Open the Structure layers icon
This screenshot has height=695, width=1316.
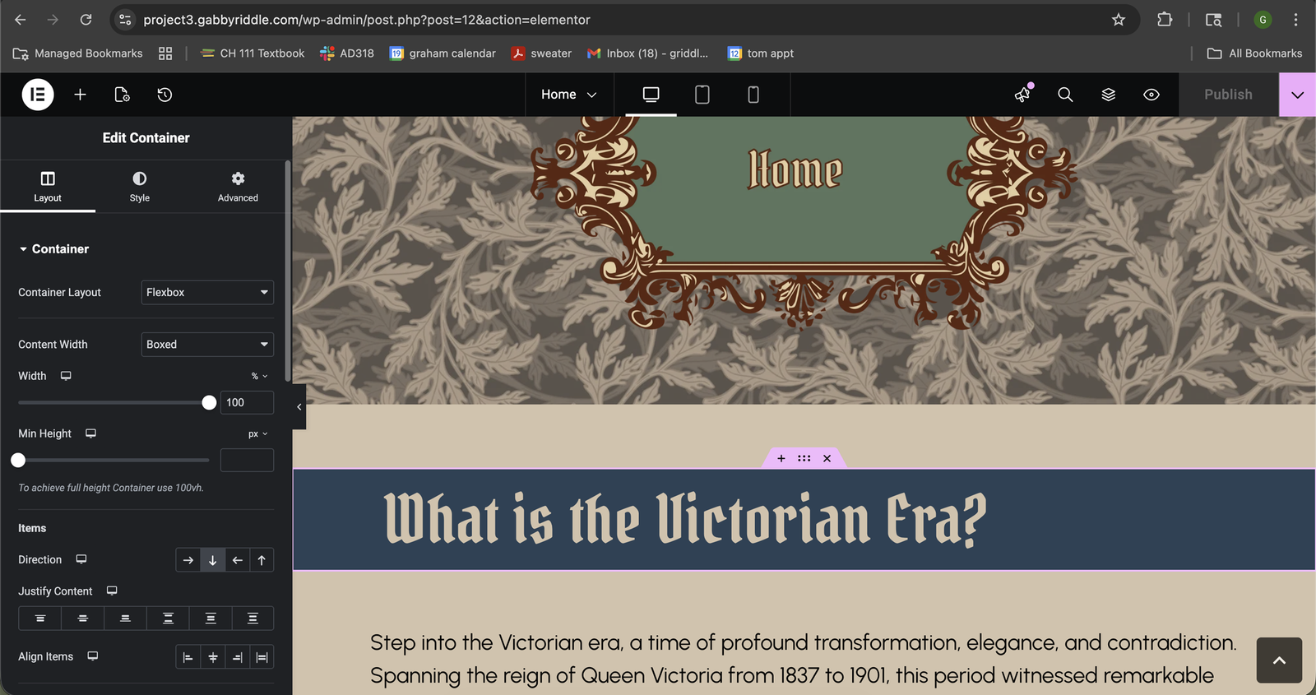coord(1108,95)
